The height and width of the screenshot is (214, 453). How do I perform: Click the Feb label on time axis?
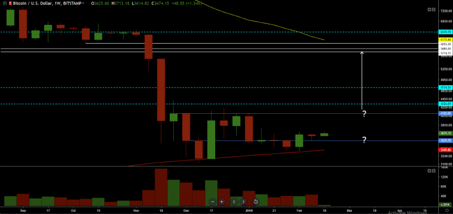pos(300,211)
